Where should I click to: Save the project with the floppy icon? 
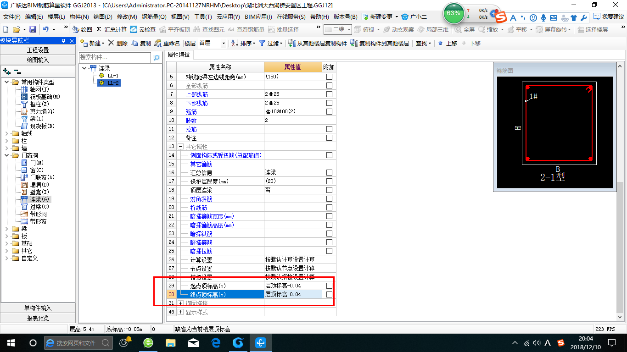(x=33, y=29)
